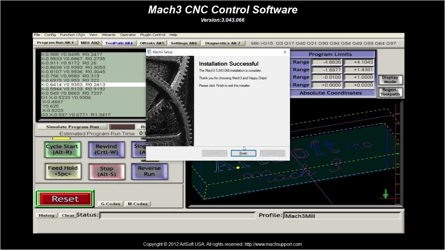Switch to MDI Alt2 tab
445x250 pixels.
click(x=90, y=43)
